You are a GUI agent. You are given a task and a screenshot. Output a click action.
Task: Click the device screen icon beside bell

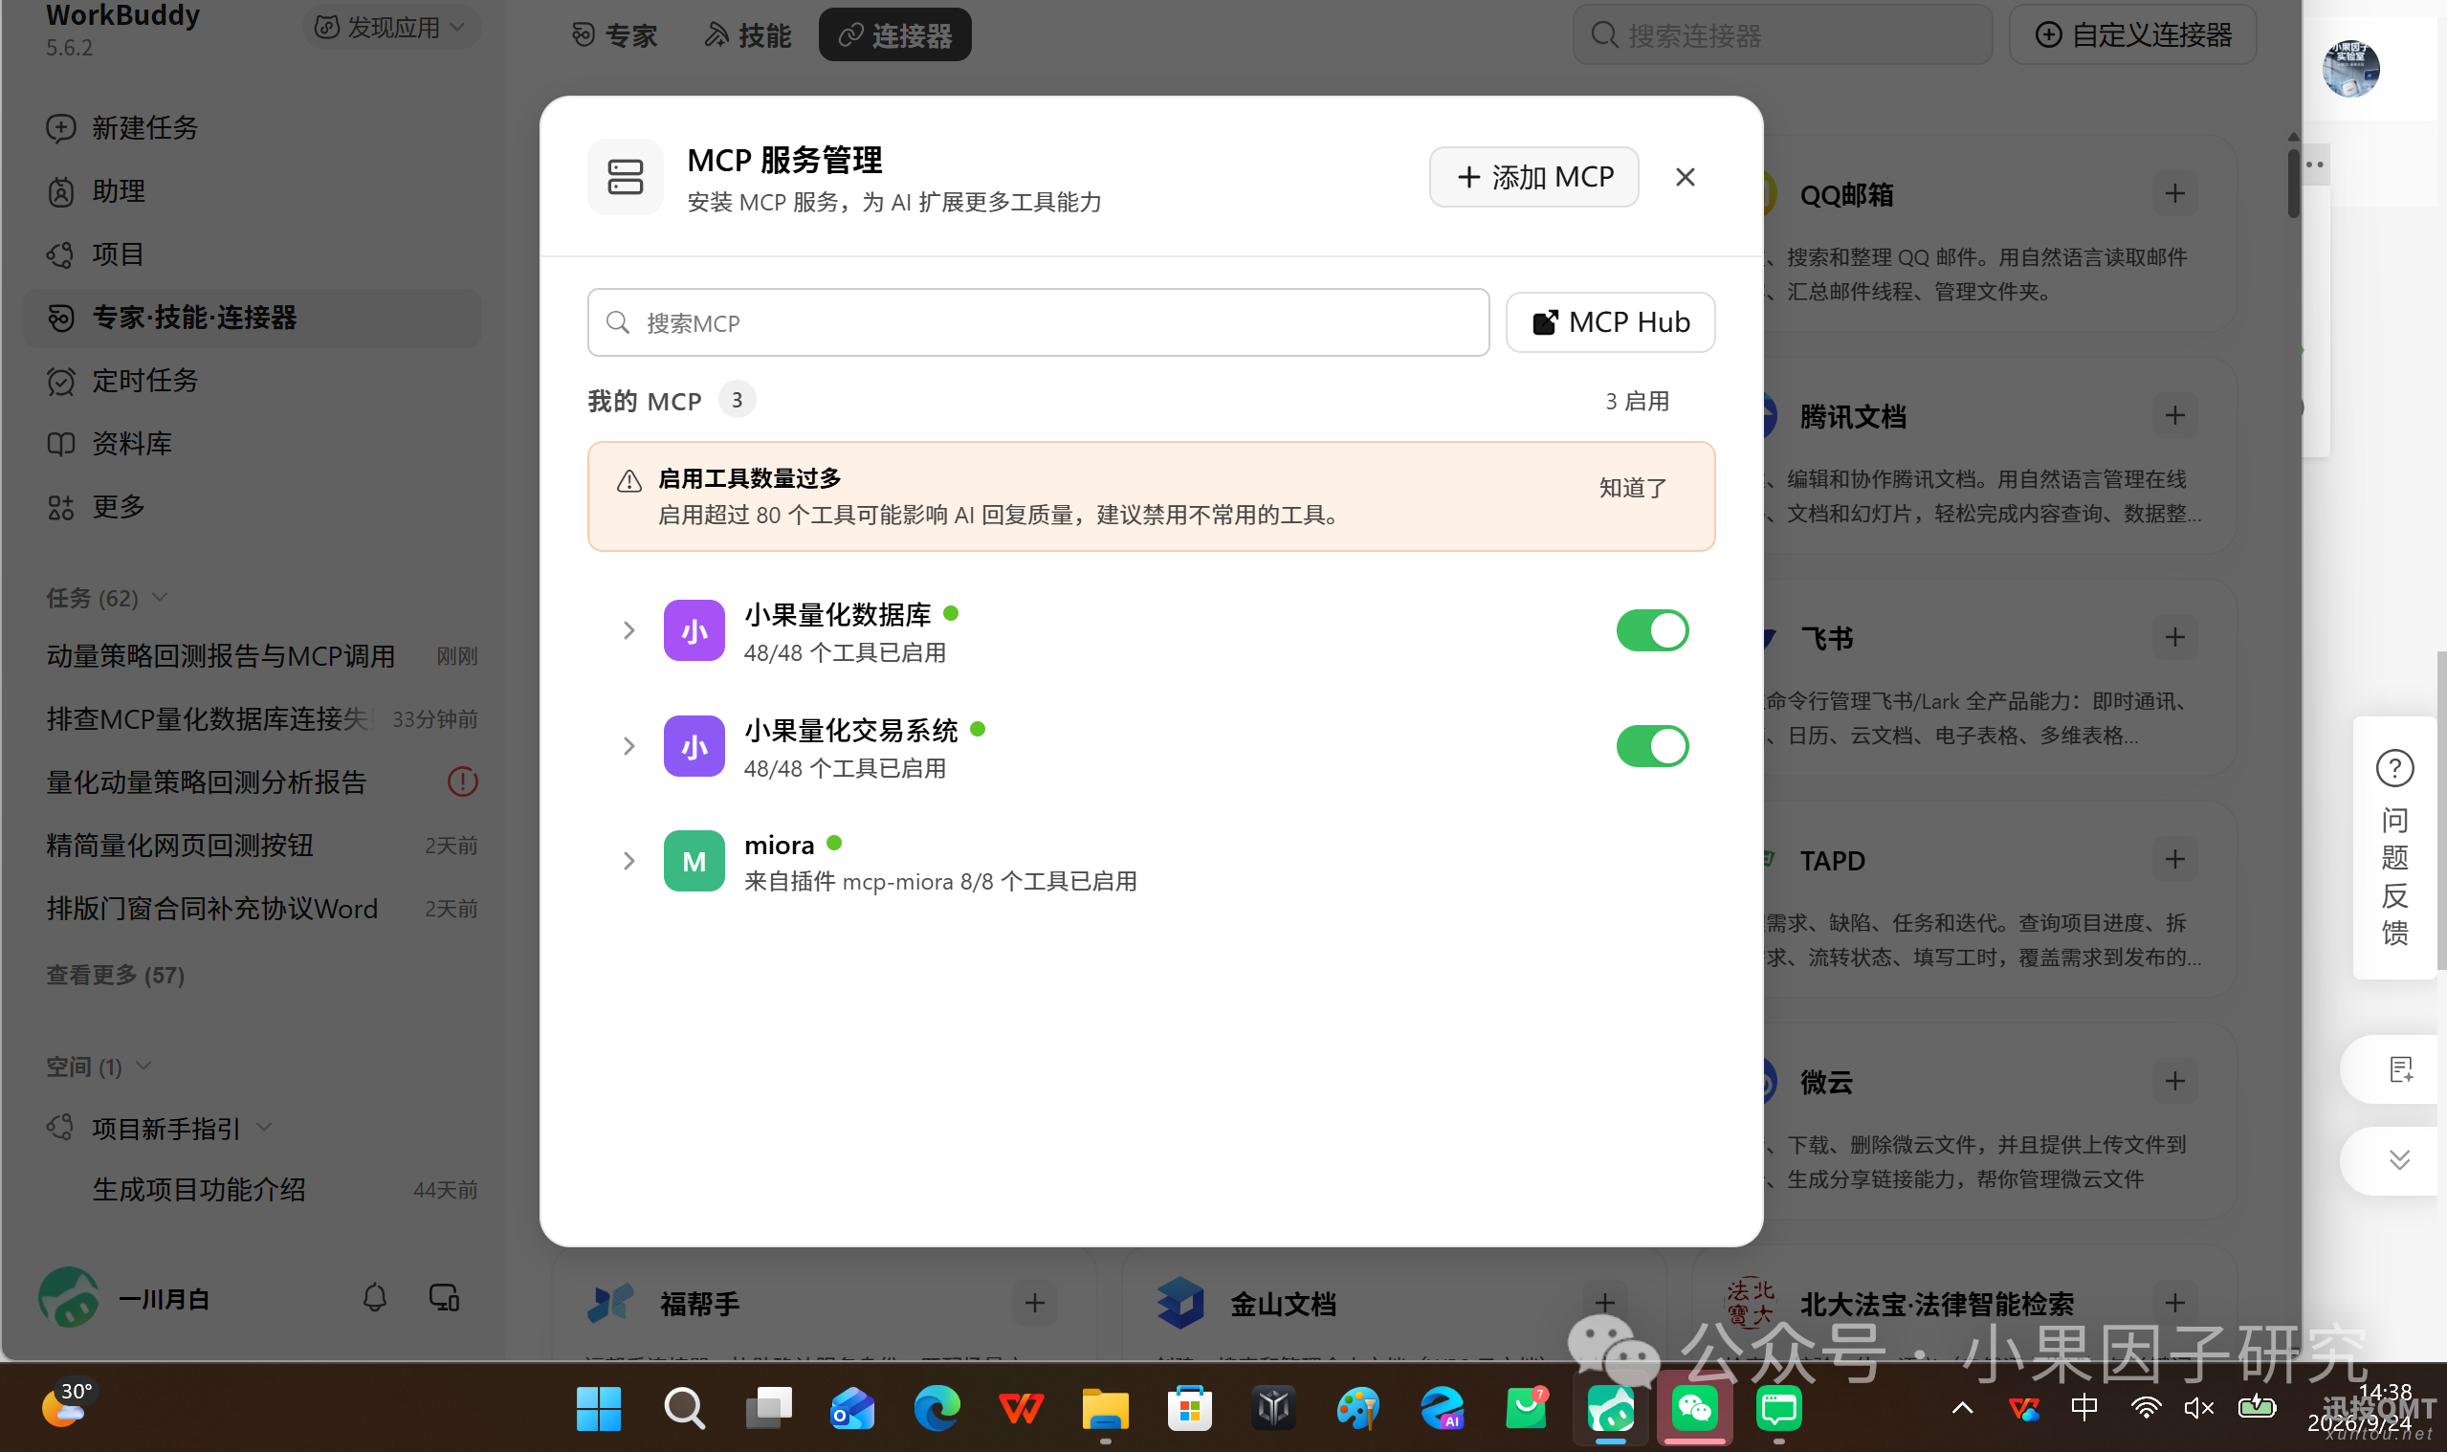coord(444,1298)
